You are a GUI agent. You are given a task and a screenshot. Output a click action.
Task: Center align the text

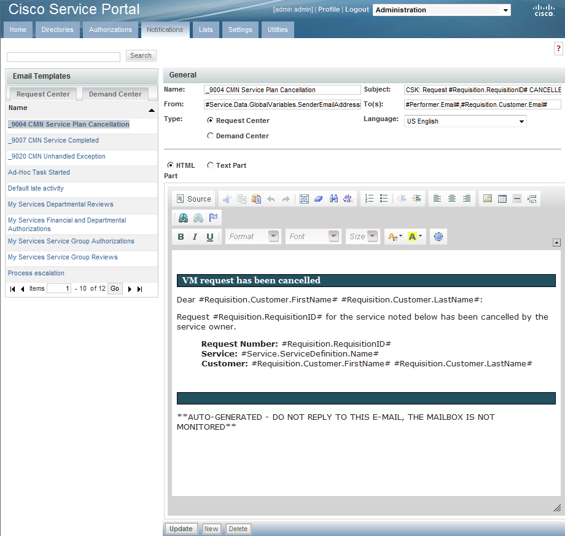pos(452,199)
